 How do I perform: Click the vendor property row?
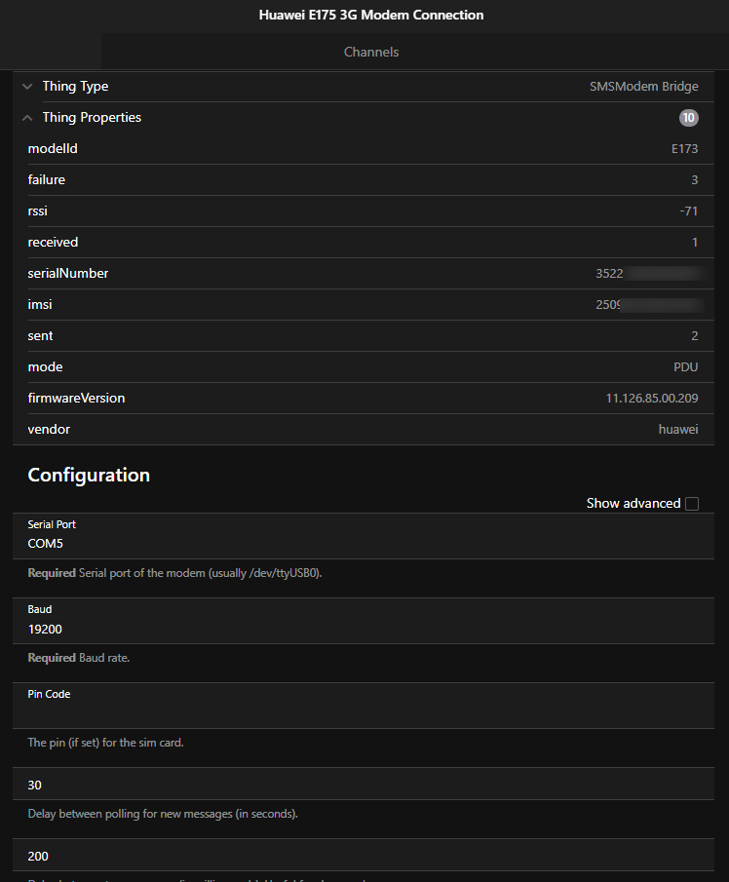[x=364, y=430]
